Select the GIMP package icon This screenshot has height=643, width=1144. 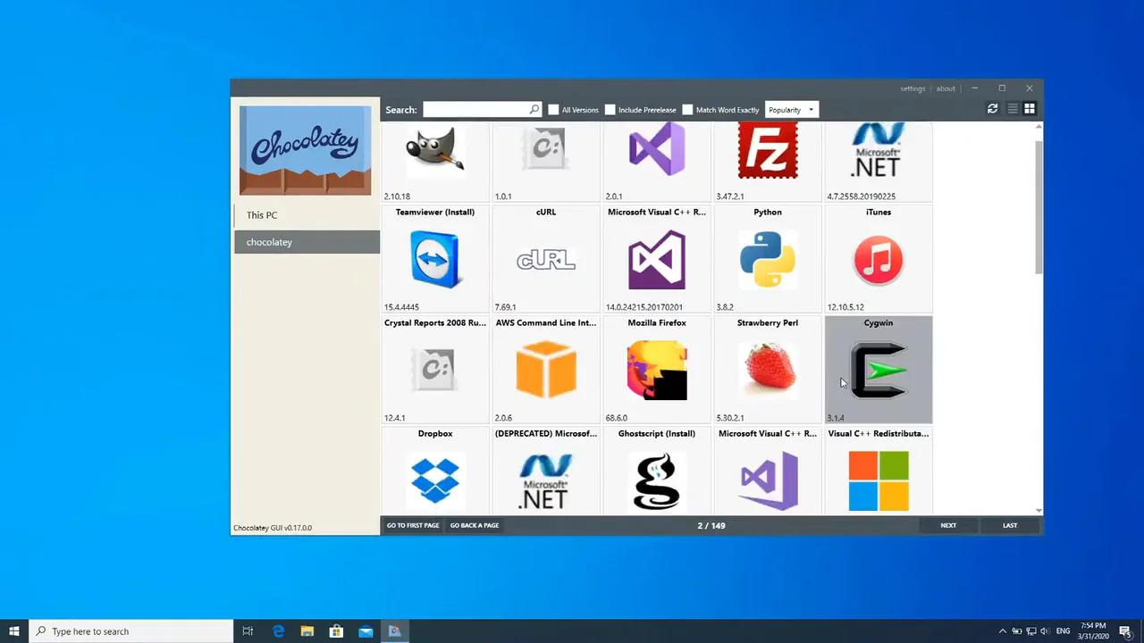pos(434,150)
